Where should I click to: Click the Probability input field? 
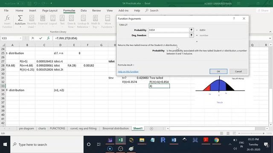(169, 30)
